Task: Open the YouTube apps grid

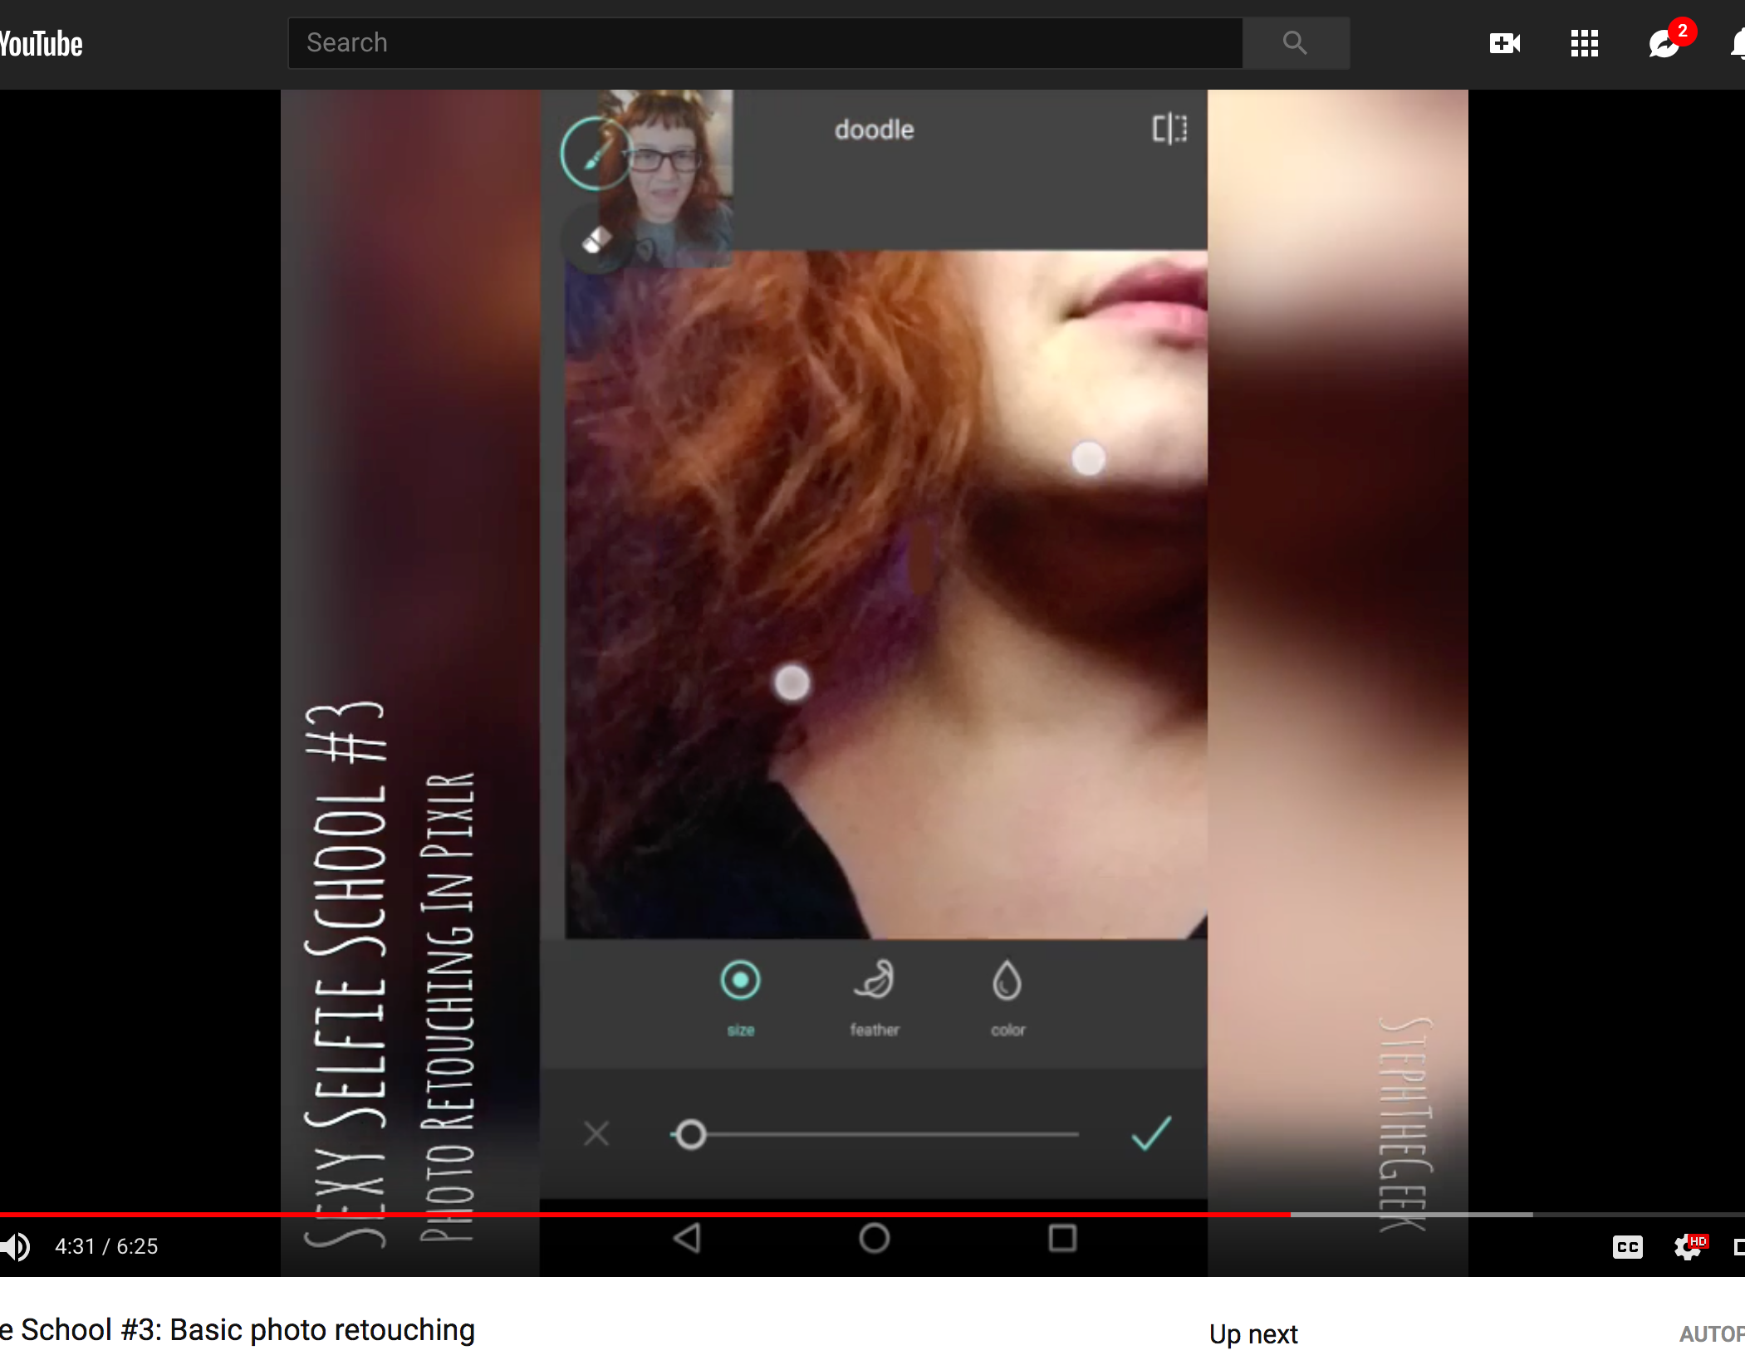Action: tap(1584, 43)
